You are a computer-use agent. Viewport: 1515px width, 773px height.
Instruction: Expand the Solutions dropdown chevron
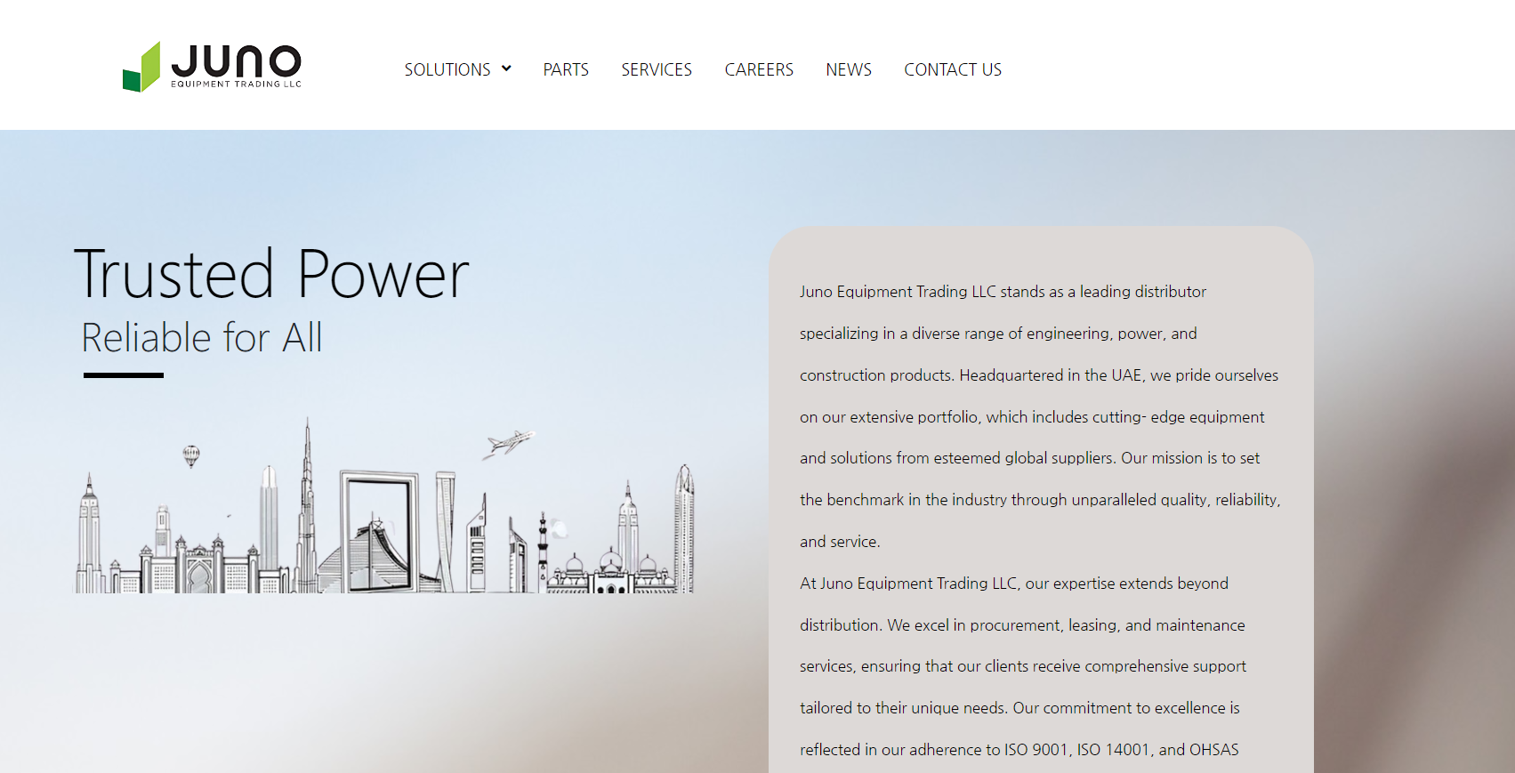[506, 68]
